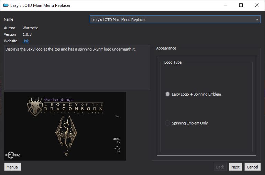This screenshot has height=175, width=265.
Task: Open the Website Link
Action: pyautogui.click(x=25, y=41)
